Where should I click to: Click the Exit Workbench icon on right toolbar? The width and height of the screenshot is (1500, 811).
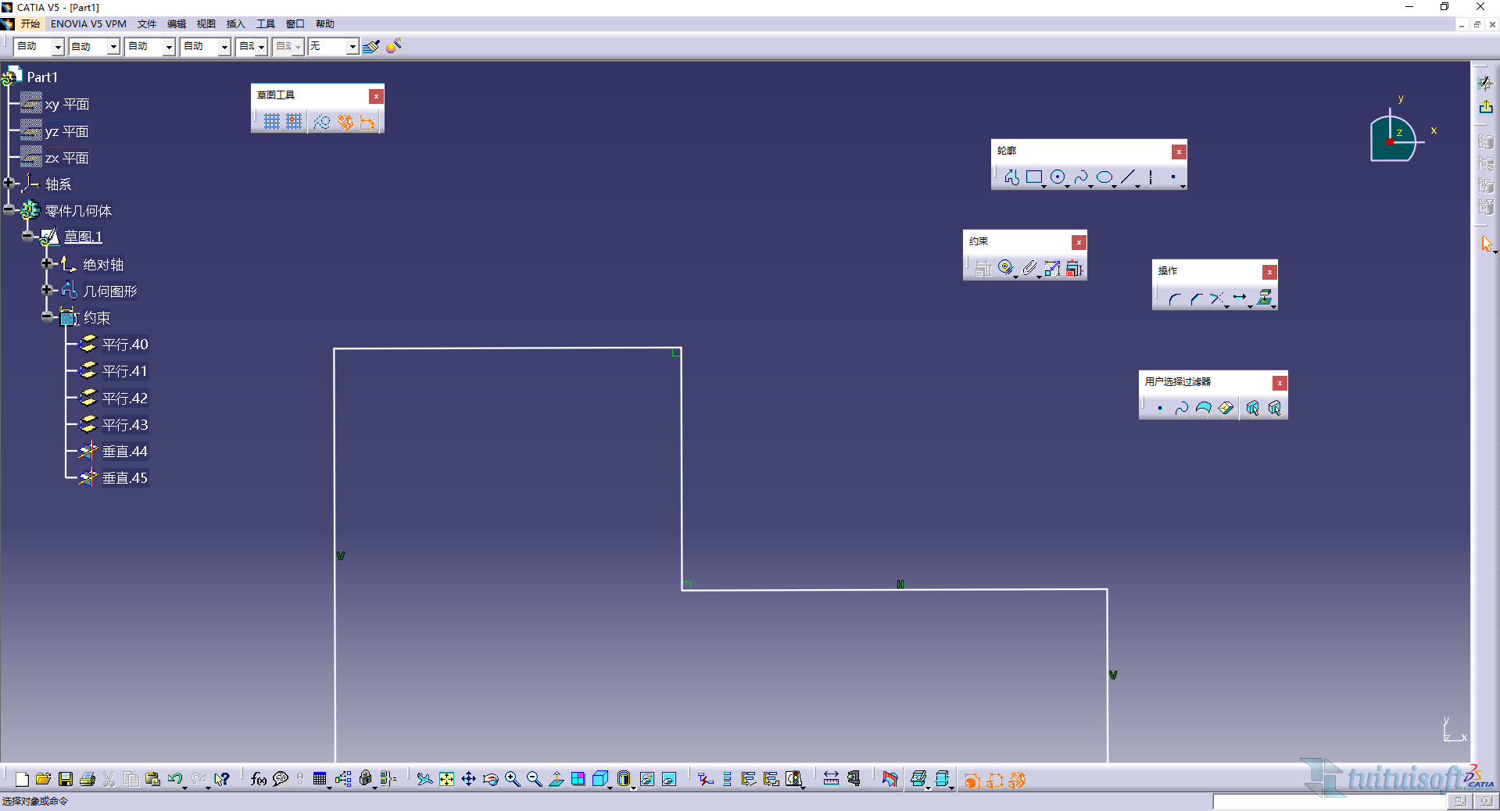1485,107
